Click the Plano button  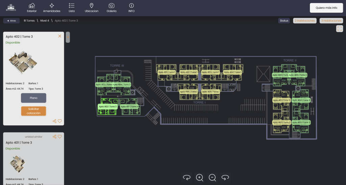click(33, 98)
